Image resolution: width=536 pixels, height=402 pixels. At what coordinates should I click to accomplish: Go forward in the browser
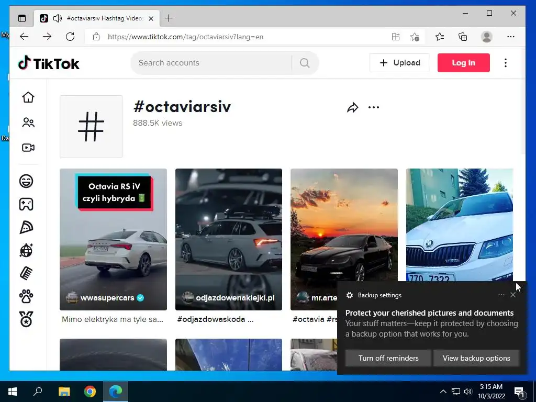tap(47, 37)
